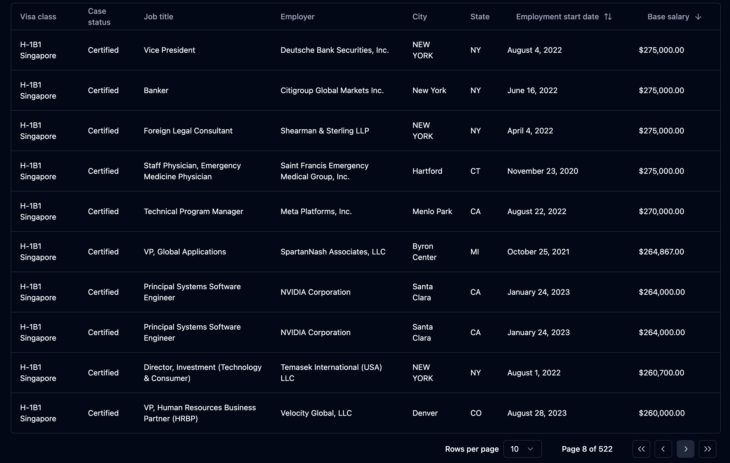Image resolution: width=730 pixels, height=463 pixels.
Task: Click Citigroup Global Markets Inc. cell
Action: tap(332, 90)
